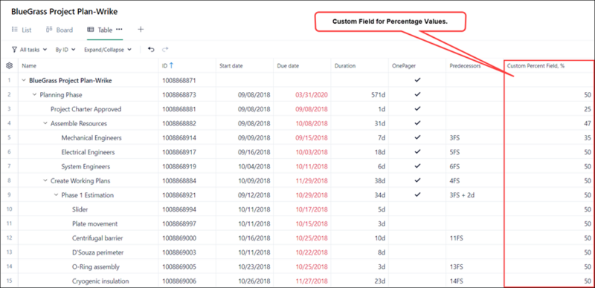Open the Expand/Collapse dropdown
595x288 pixels.
(108, 50)
